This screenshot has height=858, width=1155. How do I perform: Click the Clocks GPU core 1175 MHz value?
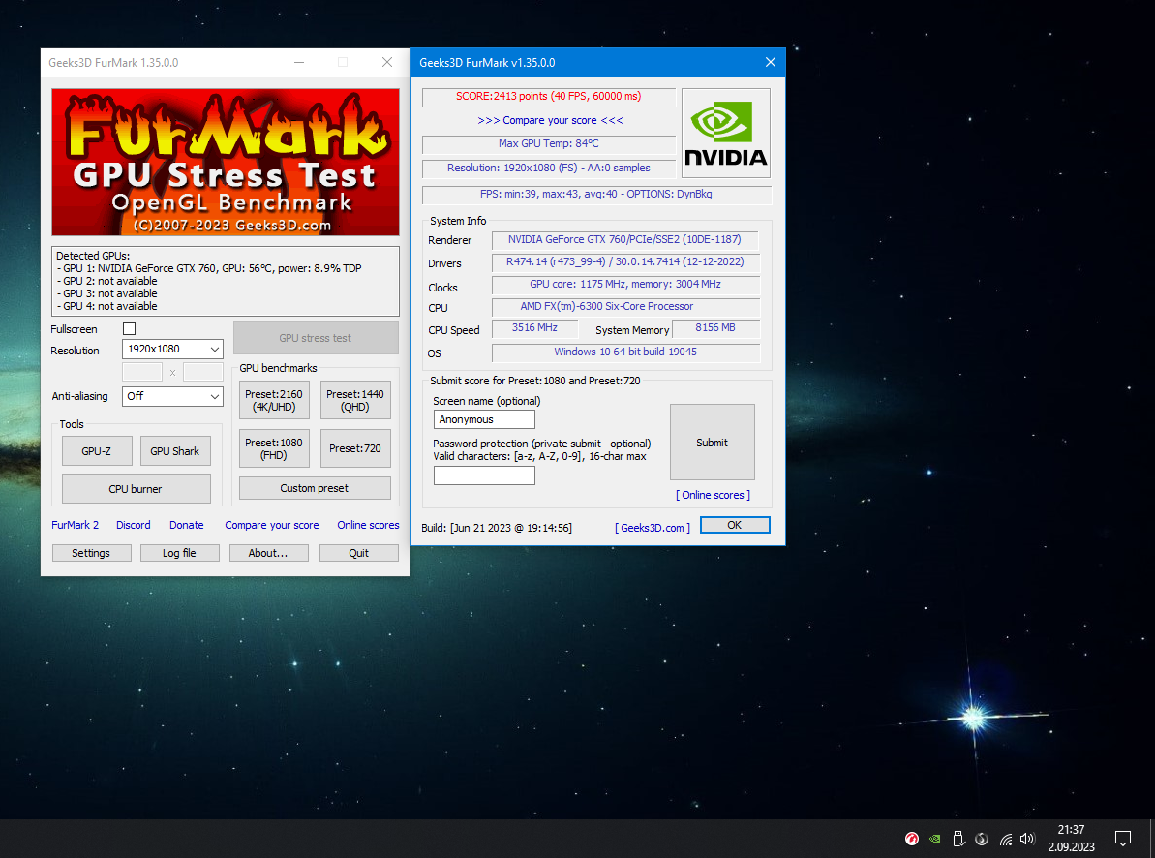(x=624, y=284)
